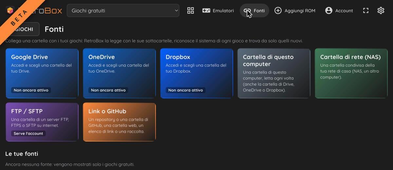Click the Collega una cartella description text
The width and height of the screenshot is (393, 170).
(x=154, y=41)
